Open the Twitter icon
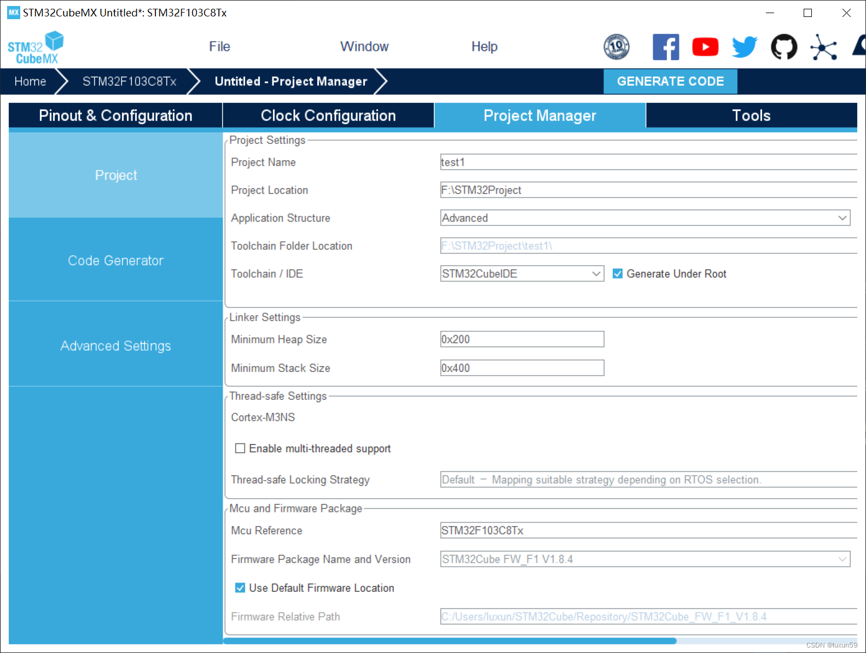The image size is (866, 653). pyautogui.click(x=745, y=47)
